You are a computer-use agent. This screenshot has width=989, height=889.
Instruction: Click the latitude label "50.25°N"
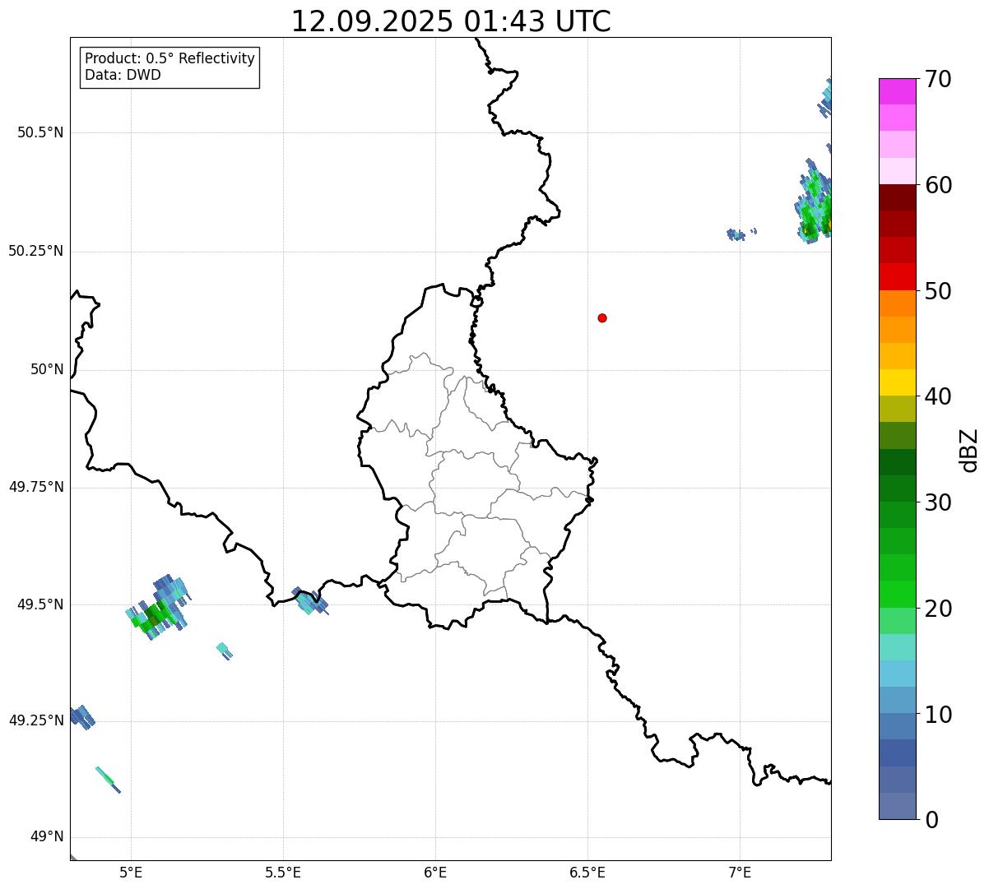(35, 251)
